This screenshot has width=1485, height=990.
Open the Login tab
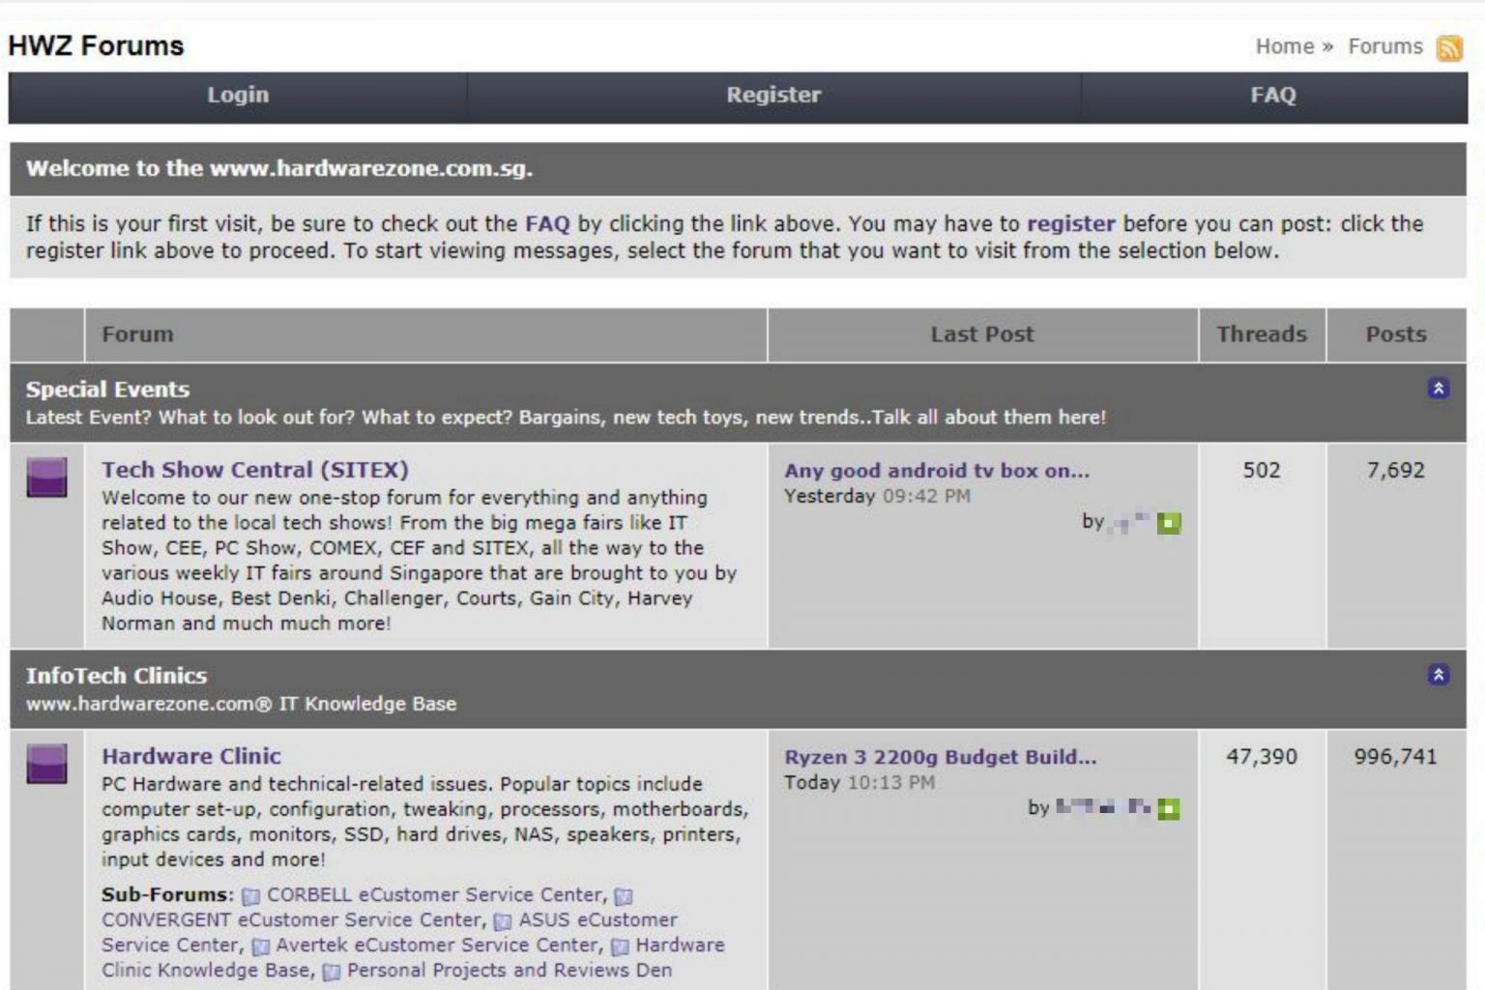[x=238, y=96]
